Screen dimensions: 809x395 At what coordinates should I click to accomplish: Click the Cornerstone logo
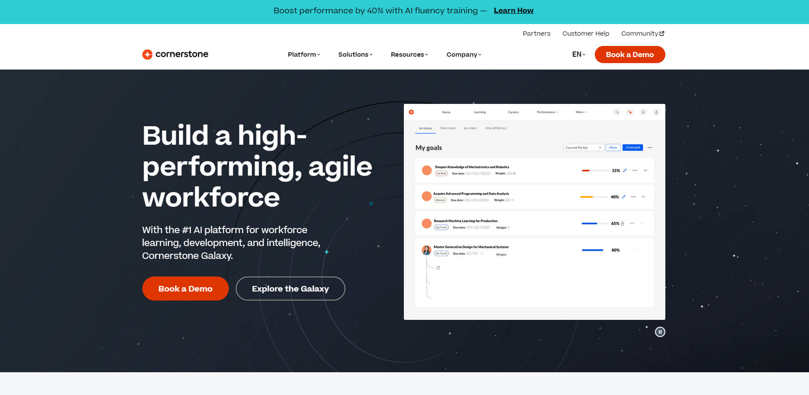click(x=175, y=55)
